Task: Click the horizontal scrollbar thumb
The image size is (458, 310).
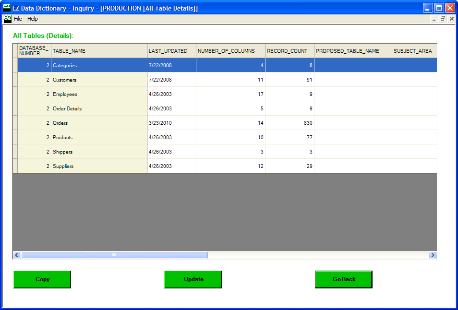Action: pos(114,255)
